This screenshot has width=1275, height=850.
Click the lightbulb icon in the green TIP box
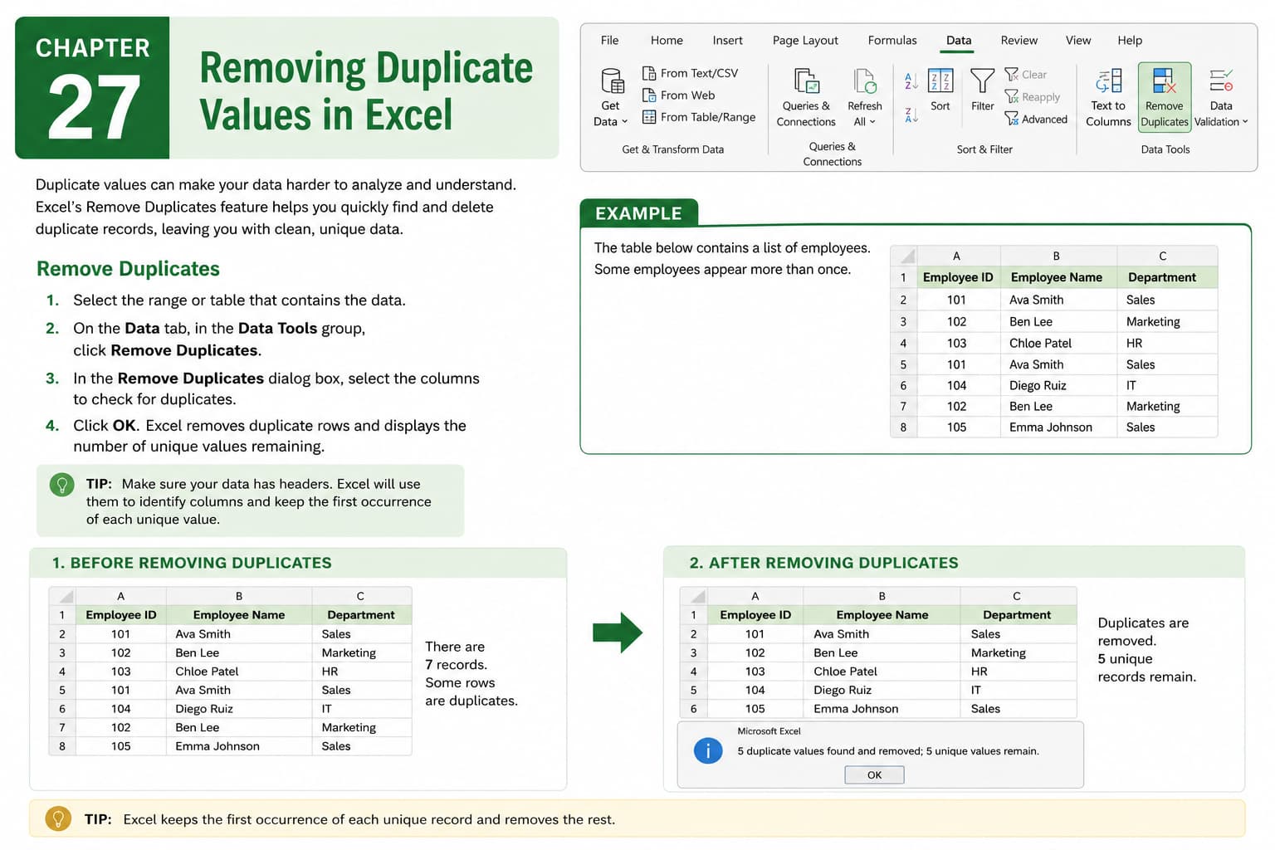62,485
